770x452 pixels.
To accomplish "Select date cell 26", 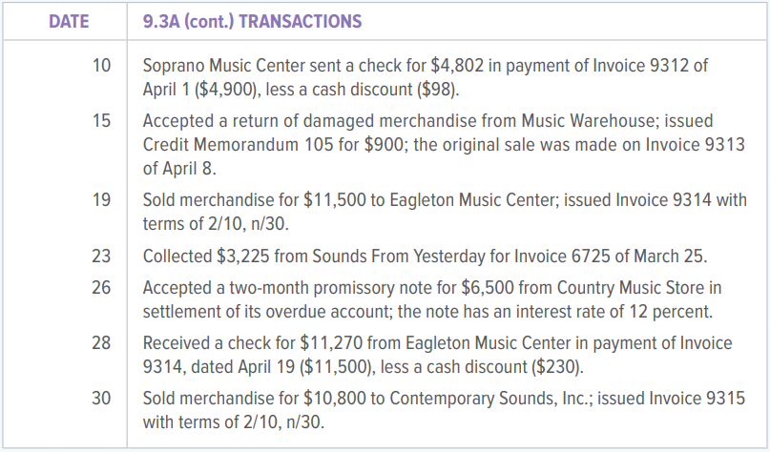I will point(101,286).
